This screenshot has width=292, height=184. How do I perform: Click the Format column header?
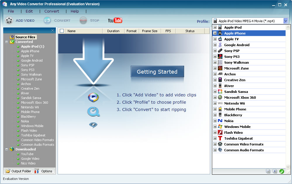coord(132,31)
